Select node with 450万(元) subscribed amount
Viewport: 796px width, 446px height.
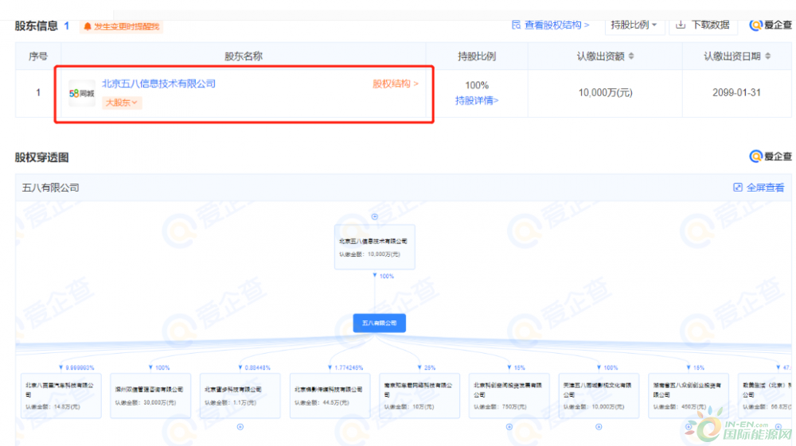pos(689,396)
